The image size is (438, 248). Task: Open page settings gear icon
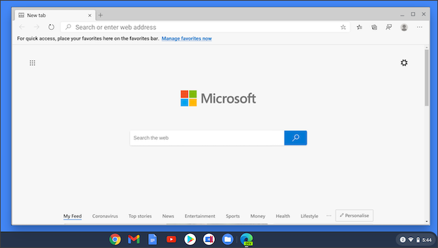pyautogui.click(x=404, y=63)
